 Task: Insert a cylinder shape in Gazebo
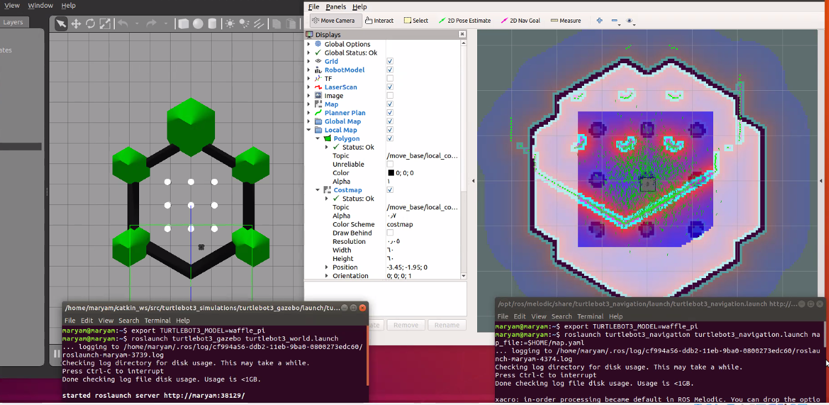coord(212,23)
